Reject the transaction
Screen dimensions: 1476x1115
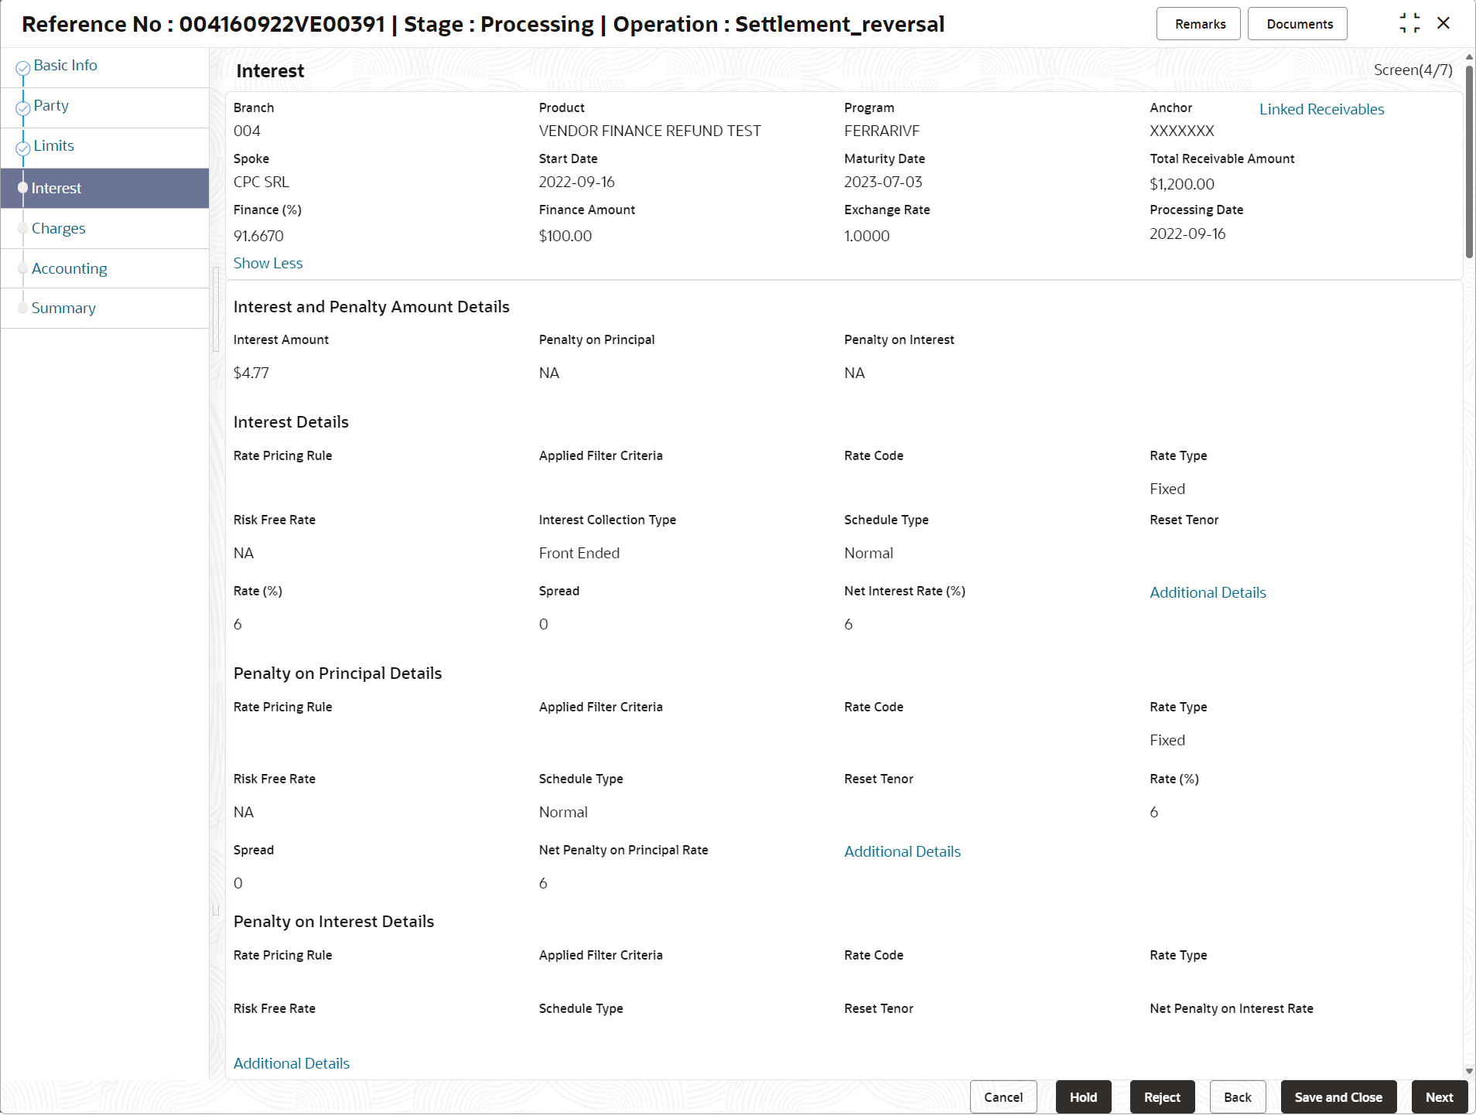pyautogui.click(x=1162, y=1097)
